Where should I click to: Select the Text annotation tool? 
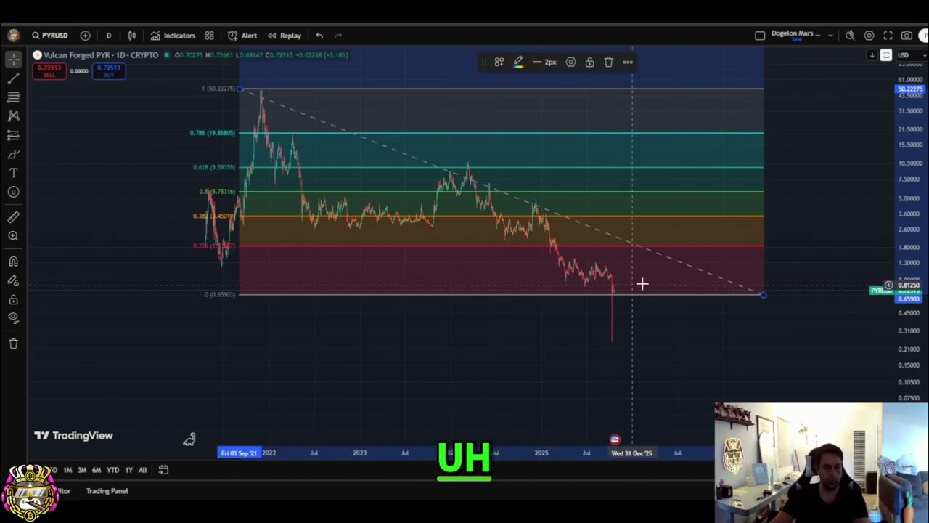[x=13, y=173]
